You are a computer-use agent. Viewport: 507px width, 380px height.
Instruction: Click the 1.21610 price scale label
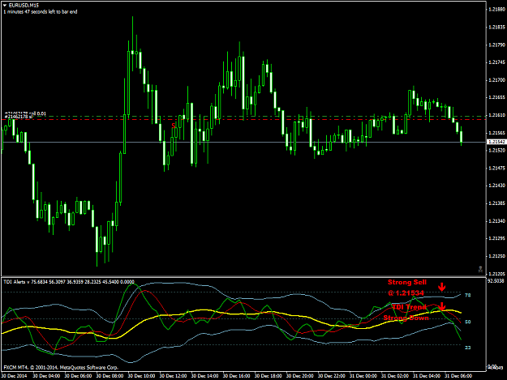(496, 115)
